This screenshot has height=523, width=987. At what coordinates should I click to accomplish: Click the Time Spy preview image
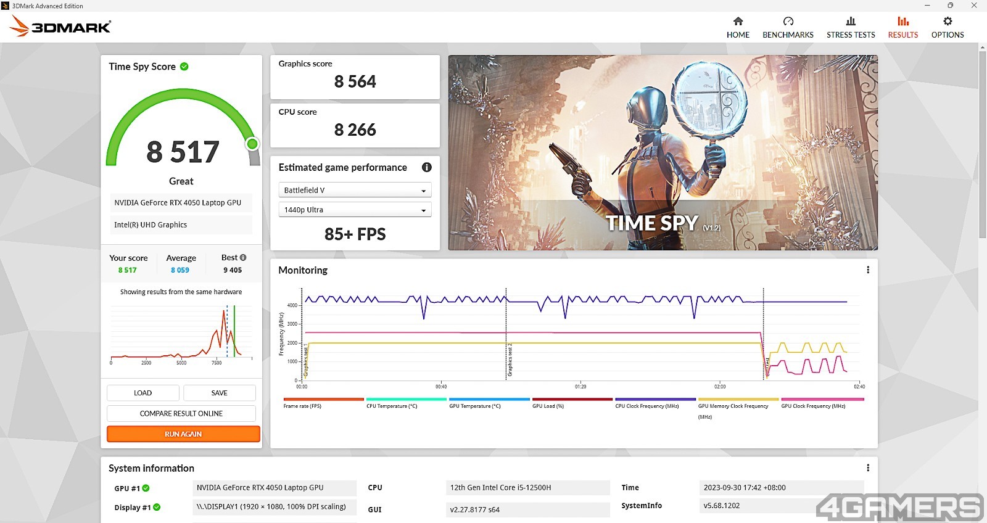tap(663, 152)
